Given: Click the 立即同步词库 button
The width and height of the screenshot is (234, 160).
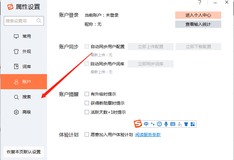Looking at the screenshot, I should point(151,64).
